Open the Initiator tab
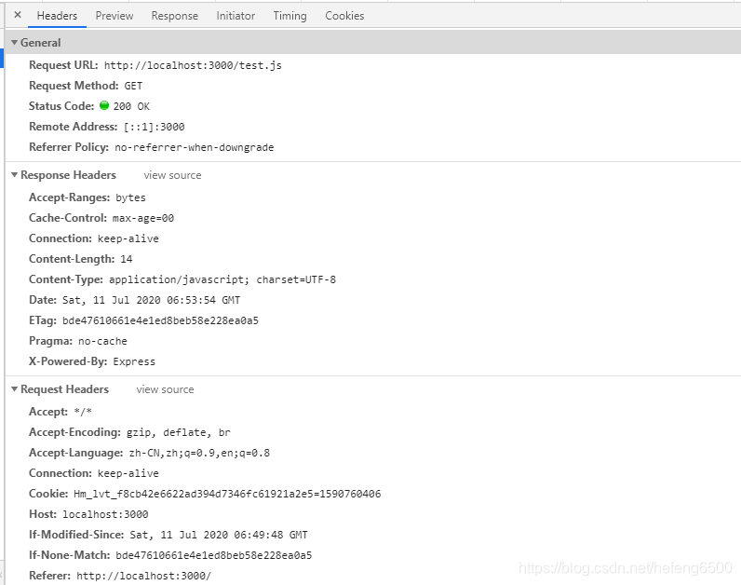Screen dimensions: 741x585 pyautogui.click(x=236, y=16)
